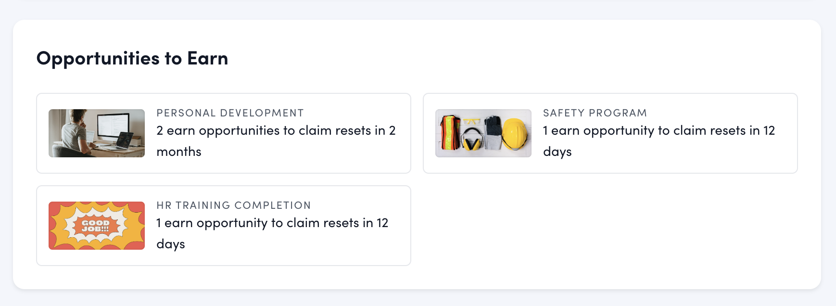Viewport: 836px width, 306px height.
Task: Select the HR TRAINING COMPLETION label
Action: [233, 205]
